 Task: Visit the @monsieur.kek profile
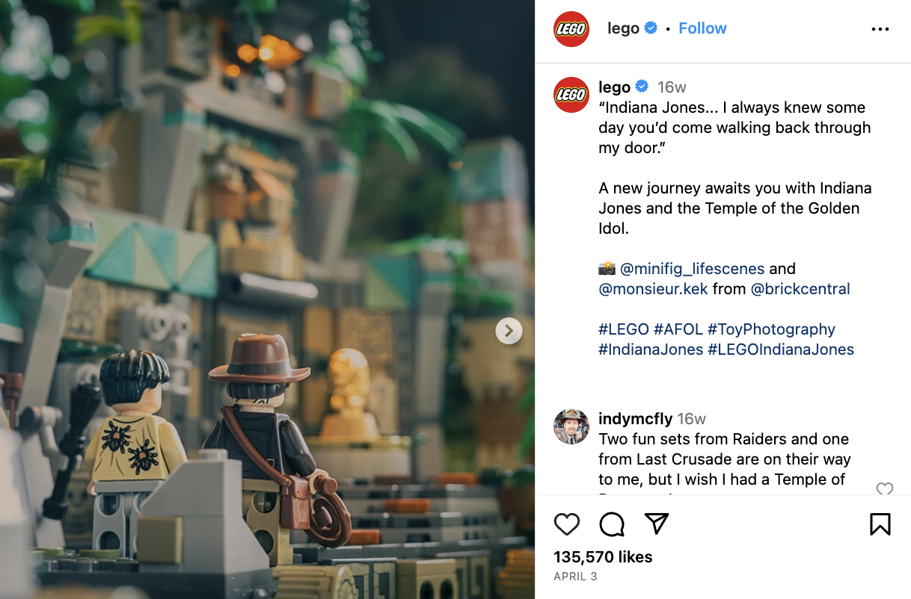[653, 288]
